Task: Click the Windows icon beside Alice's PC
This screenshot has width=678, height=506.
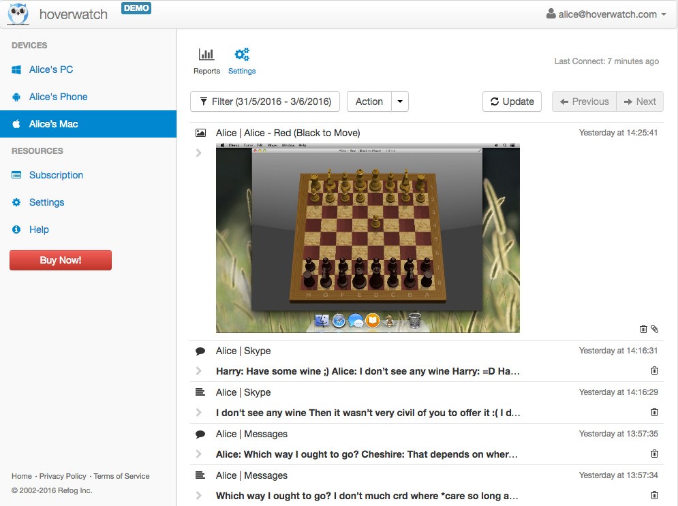Action: (x=16, y=69)
